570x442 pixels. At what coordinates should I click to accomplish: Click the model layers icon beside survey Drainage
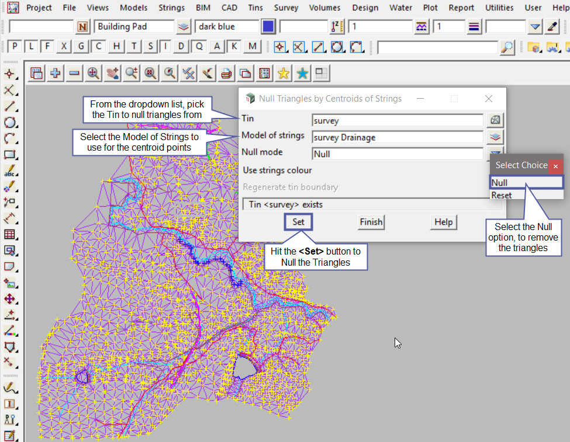click(x=495, y=137)
